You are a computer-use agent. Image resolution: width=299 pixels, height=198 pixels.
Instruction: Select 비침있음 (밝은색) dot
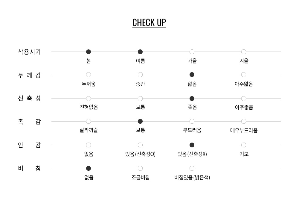pyautogui.click(x=192, y=168)
